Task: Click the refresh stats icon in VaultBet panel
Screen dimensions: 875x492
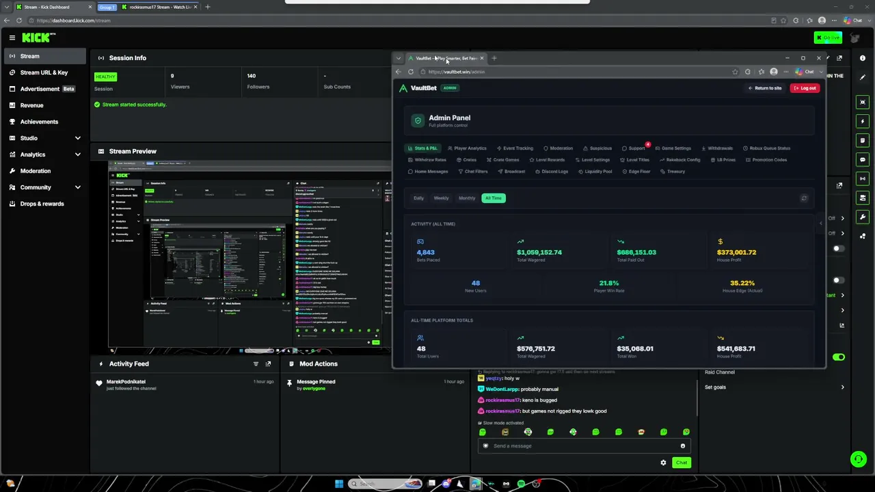Action: tap(804, 198)
